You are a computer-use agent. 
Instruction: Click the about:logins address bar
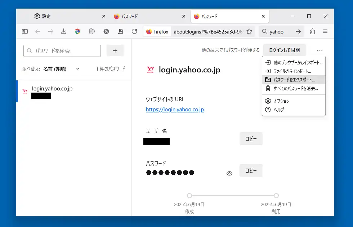pyautogui.click(x=208, y=32)
